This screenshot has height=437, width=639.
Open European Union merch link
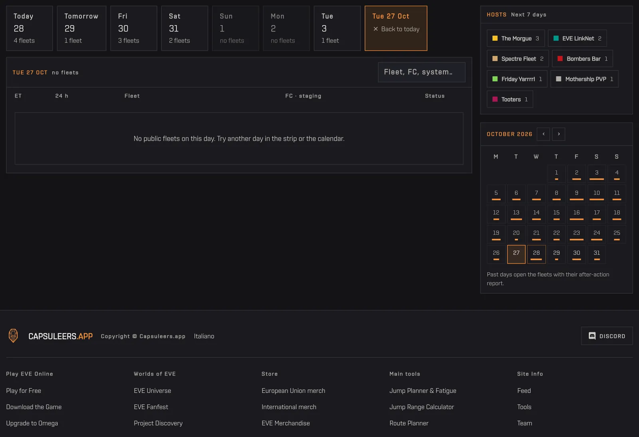tap(293, 391)
